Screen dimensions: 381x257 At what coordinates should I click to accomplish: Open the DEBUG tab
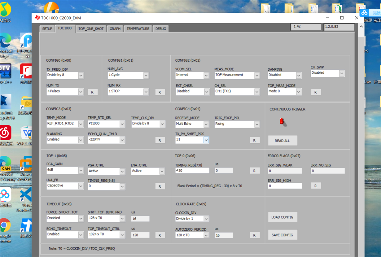[160, 29]
